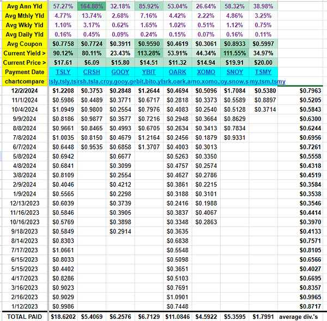Click the $0.2914 GOOY dividend cell

pyautogui.click(x=120, y=232)
